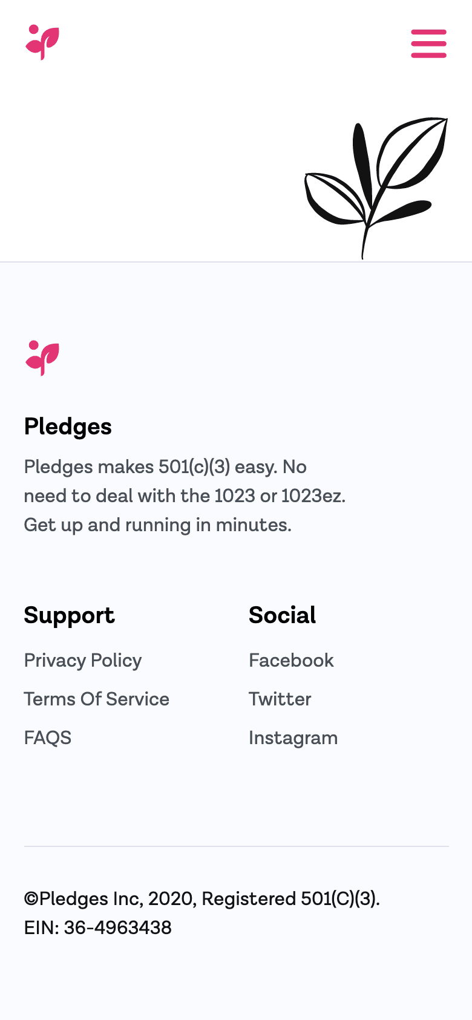Open the Privacy Policy page
472x1020 pixels.
pyautogui.click(x=82, y=660)
